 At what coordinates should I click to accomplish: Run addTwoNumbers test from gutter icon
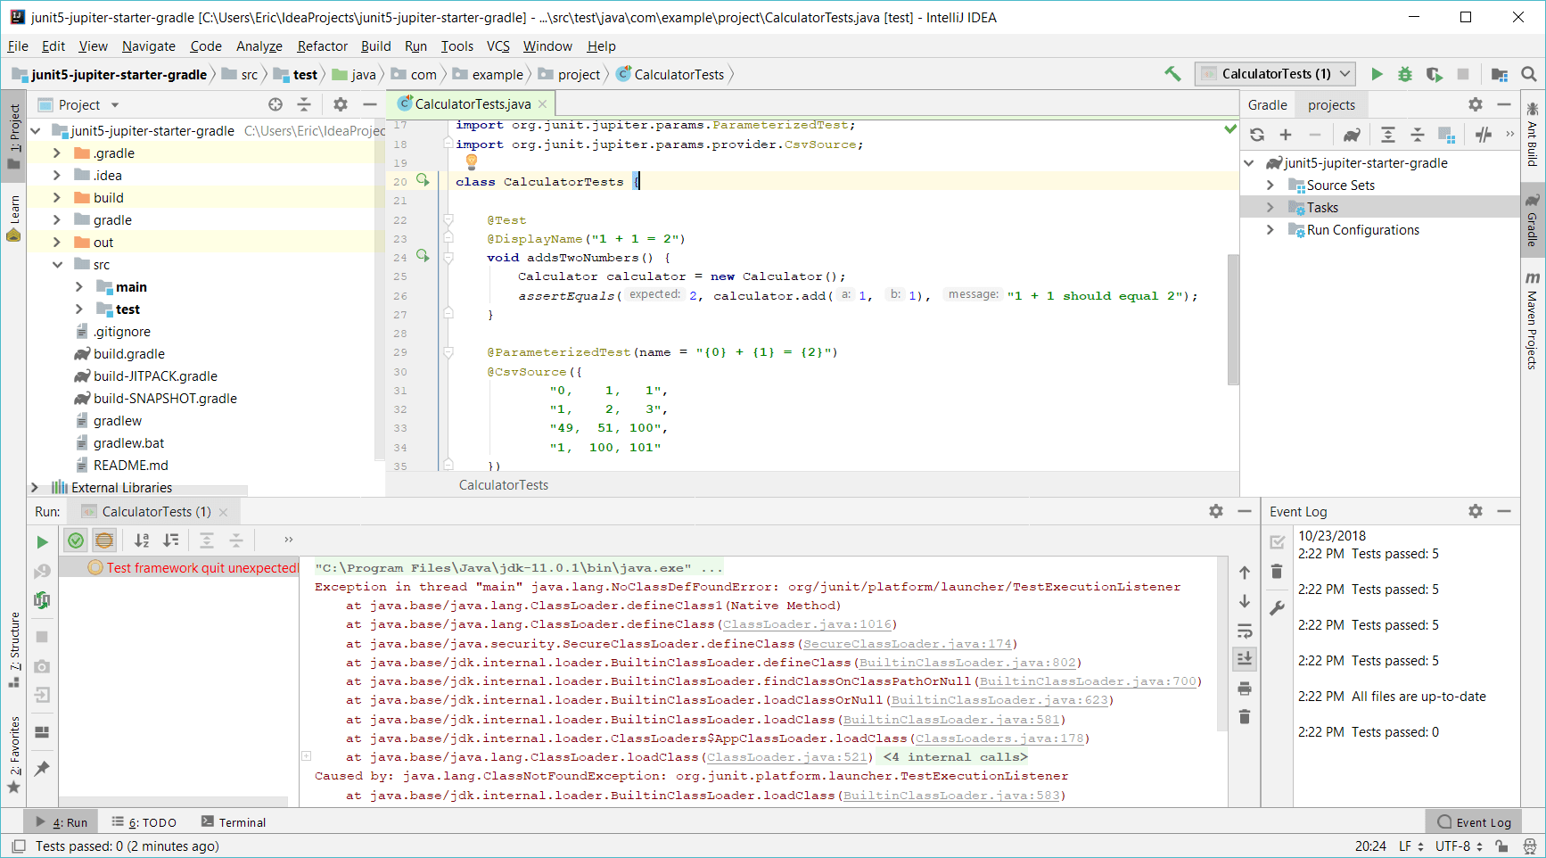[423, 257]
